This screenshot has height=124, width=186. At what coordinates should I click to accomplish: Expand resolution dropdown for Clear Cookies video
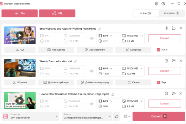point(141,101)
